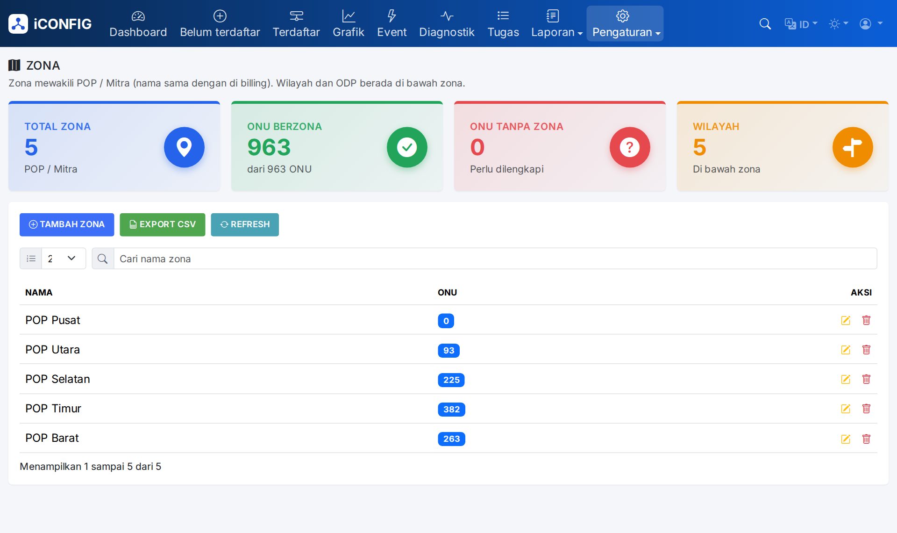Image resolution: width=897 pixels, height=533 pixels.
Task: Edit the POP Utara zone
Action: [846, 350]
